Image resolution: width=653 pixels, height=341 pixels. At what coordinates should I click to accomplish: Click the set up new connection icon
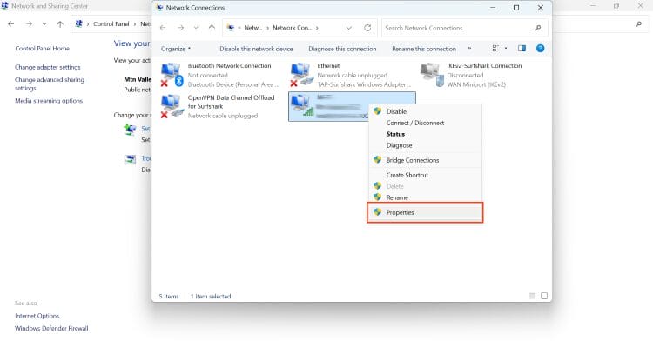tap(130, 130)
